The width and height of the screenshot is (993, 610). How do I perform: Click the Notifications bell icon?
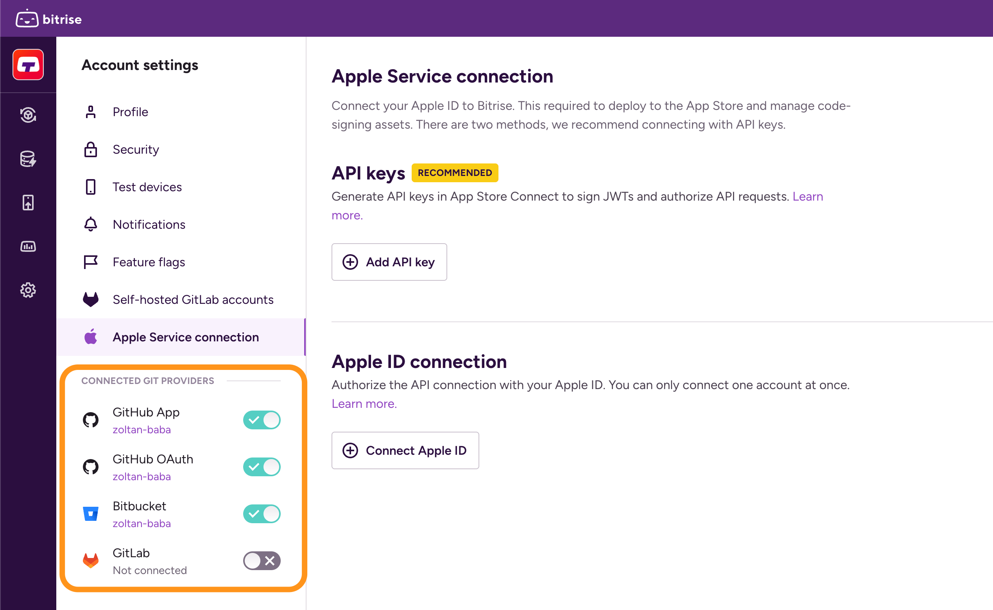tap(91, 224)
